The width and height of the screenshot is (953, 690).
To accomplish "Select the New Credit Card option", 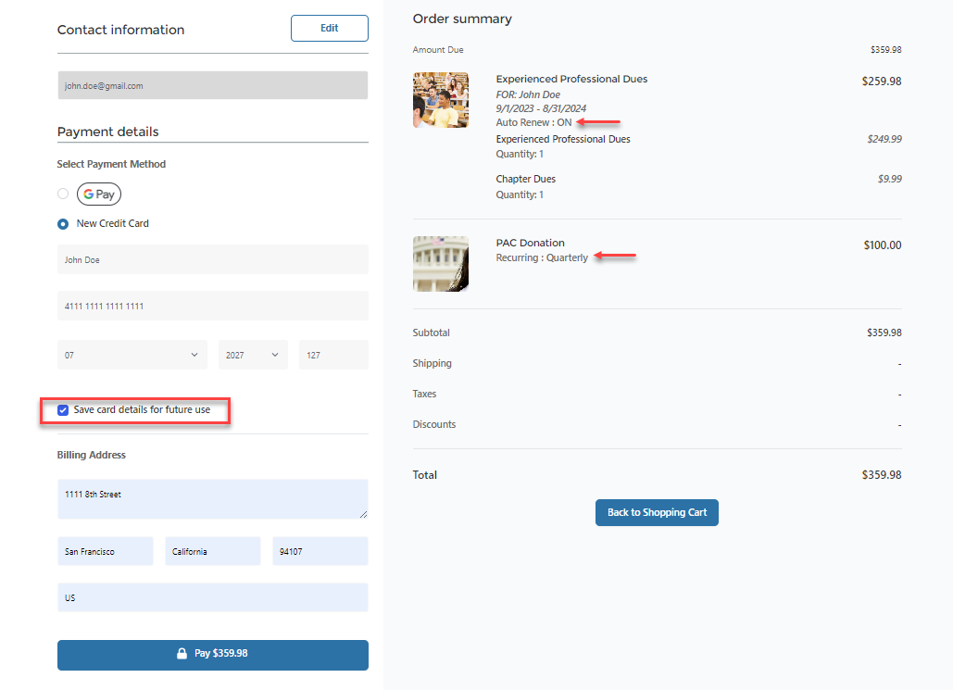I will [x=63, y=224].
